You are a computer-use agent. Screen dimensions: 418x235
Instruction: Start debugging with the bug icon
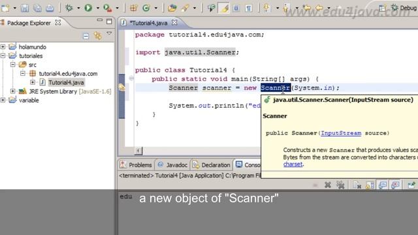coord(69,8)
